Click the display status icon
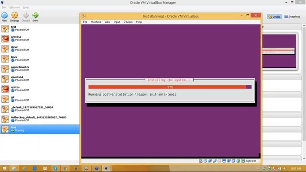306x172 pixels. click(224, 161)
